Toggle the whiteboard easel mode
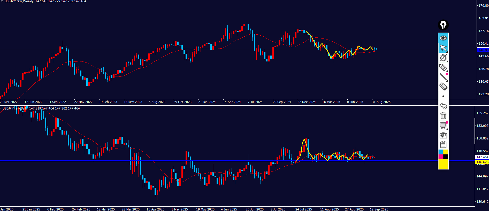This screenshot has width=489, height=211. pos(443,126)
